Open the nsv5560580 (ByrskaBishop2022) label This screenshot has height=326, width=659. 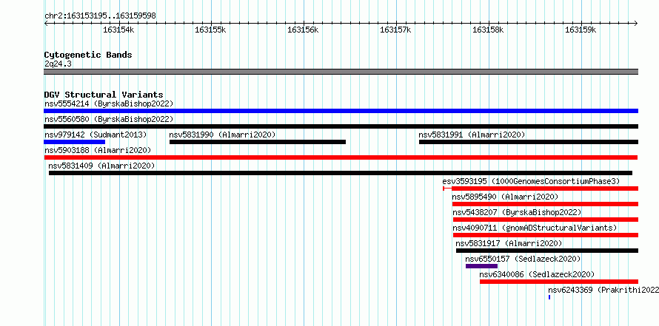[x=109, y=119]
